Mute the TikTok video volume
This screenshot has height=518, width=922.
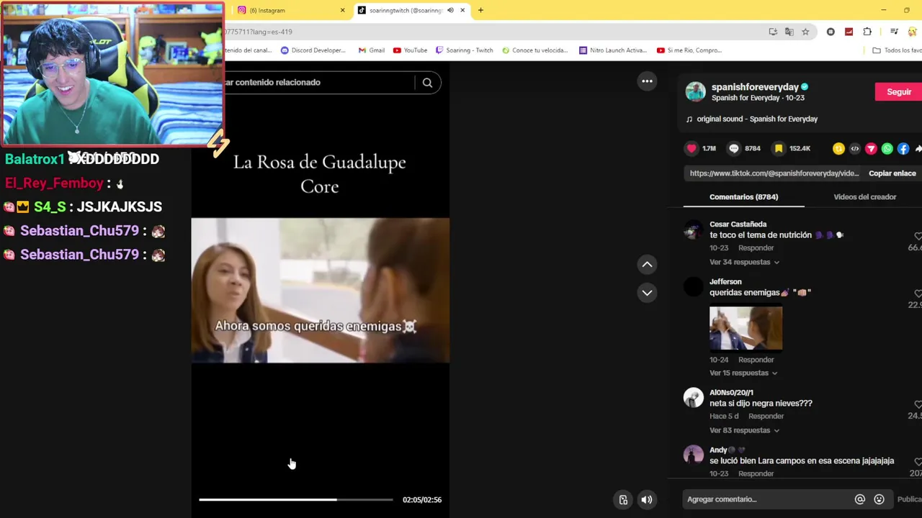coord(647,500)
